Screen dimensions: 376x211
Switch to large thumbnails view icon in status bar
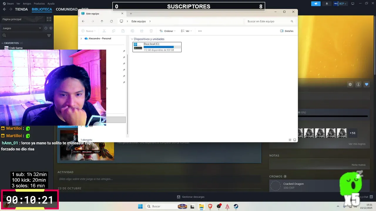point(295,140)
